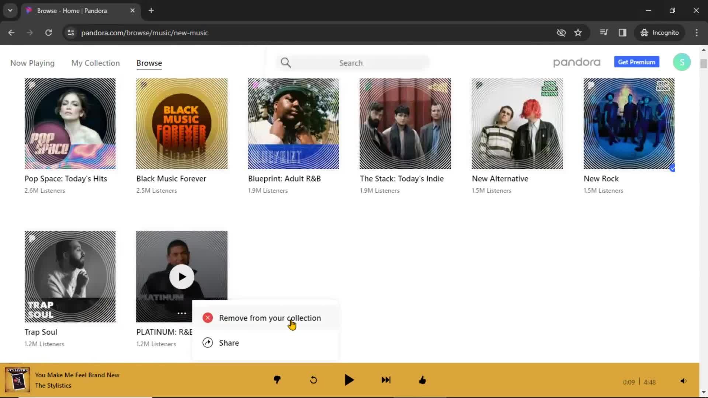Open Blueprint: Adult R&B station artwork
This screenshot has height=398, width=708.
294,123
